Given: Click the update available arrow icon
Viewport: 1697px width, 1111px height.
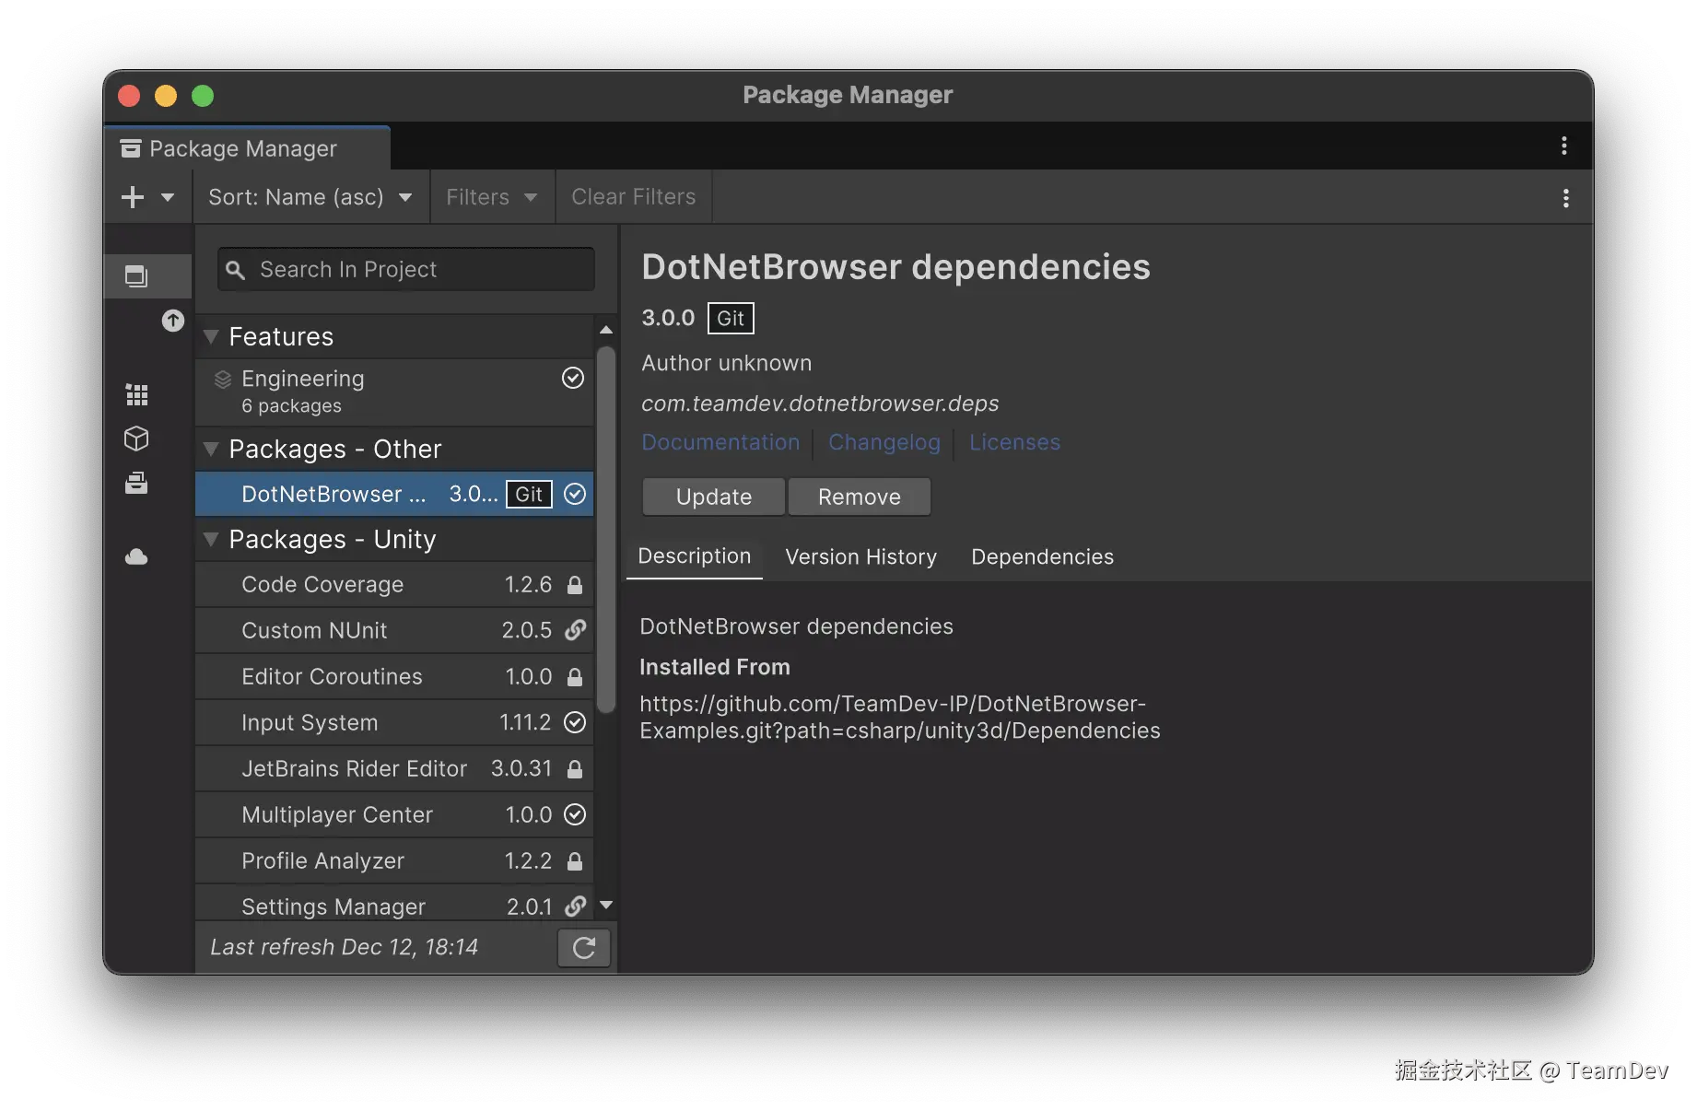Looking at the screenshot, I should pyautogui.click(x=172, y=321).
